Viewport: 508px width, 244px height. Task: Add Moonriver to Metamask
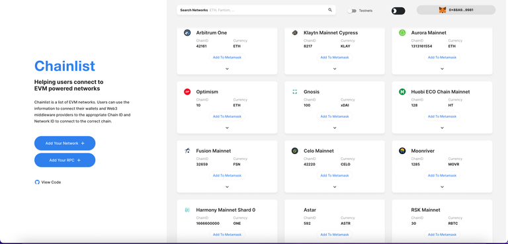tap(443, 175)
